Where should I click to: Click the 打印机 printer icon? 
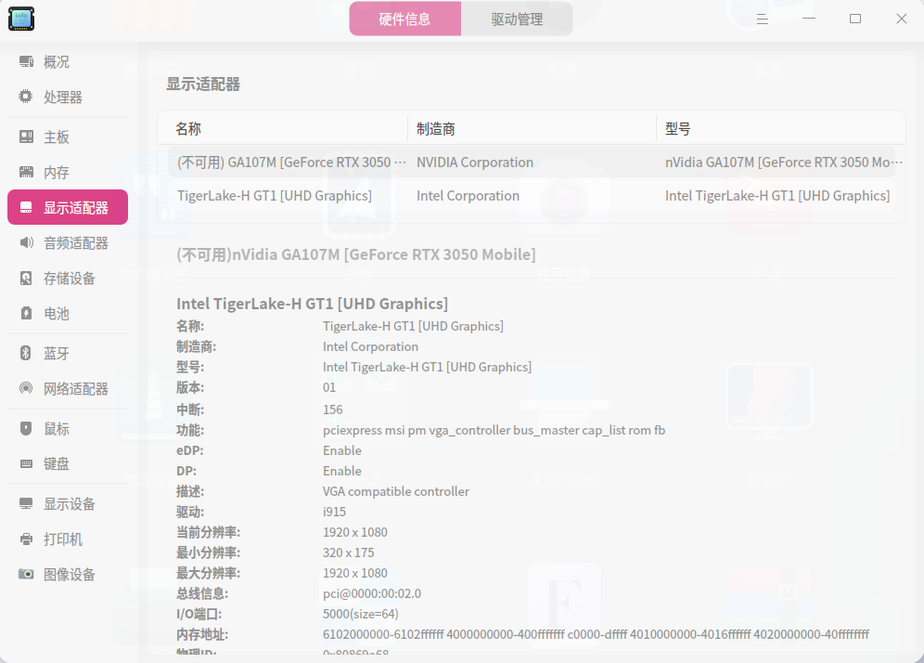click(26, 539)
